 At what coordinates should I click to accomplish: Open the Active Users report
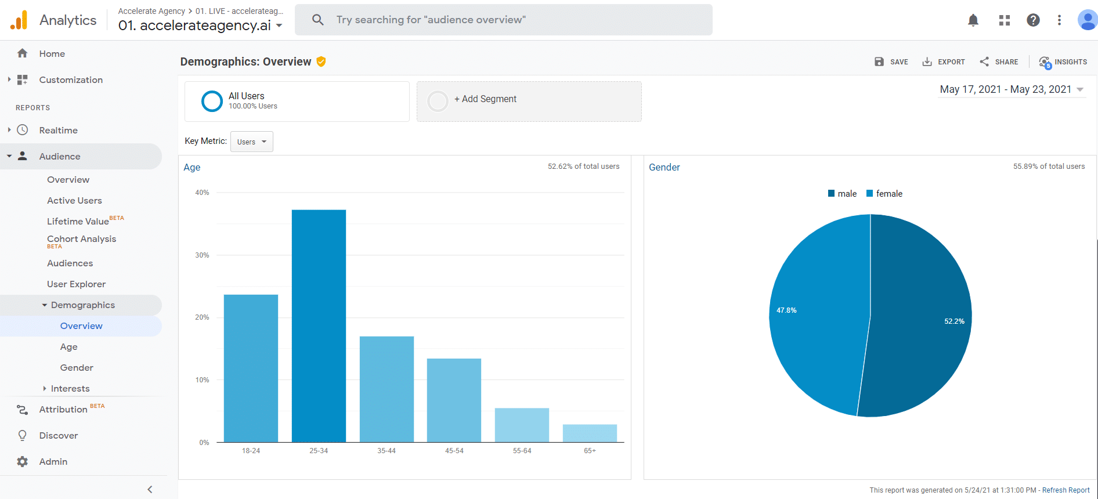pos(74,201)
